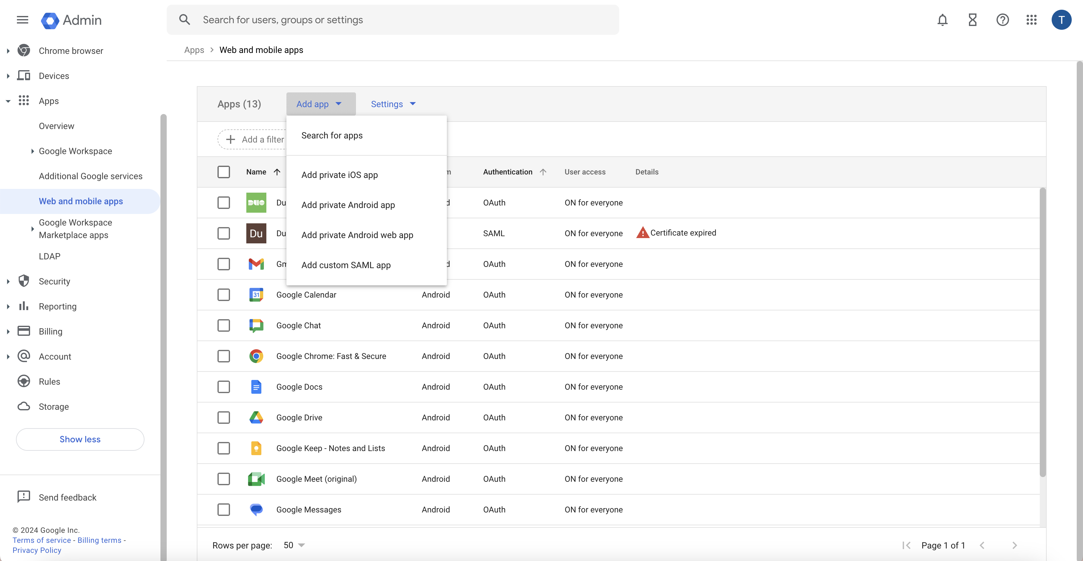
Task: Open the pending tasks hourglass icon
Action: click(x=972, y=20)
